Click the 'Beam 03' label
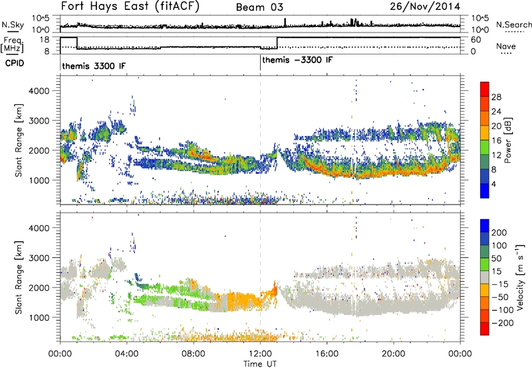This screenshot has height=368, width=532. [259, 7]
